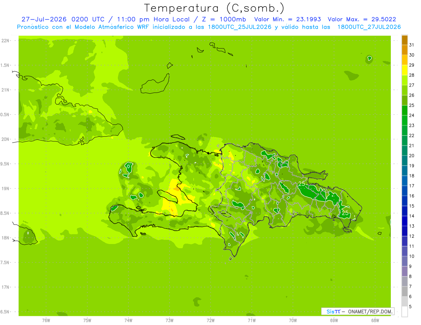This screenshot has width=421, height=325.
Task: Click the legend value label "23"
Action: pyautogui.click(x=412, y=126)
